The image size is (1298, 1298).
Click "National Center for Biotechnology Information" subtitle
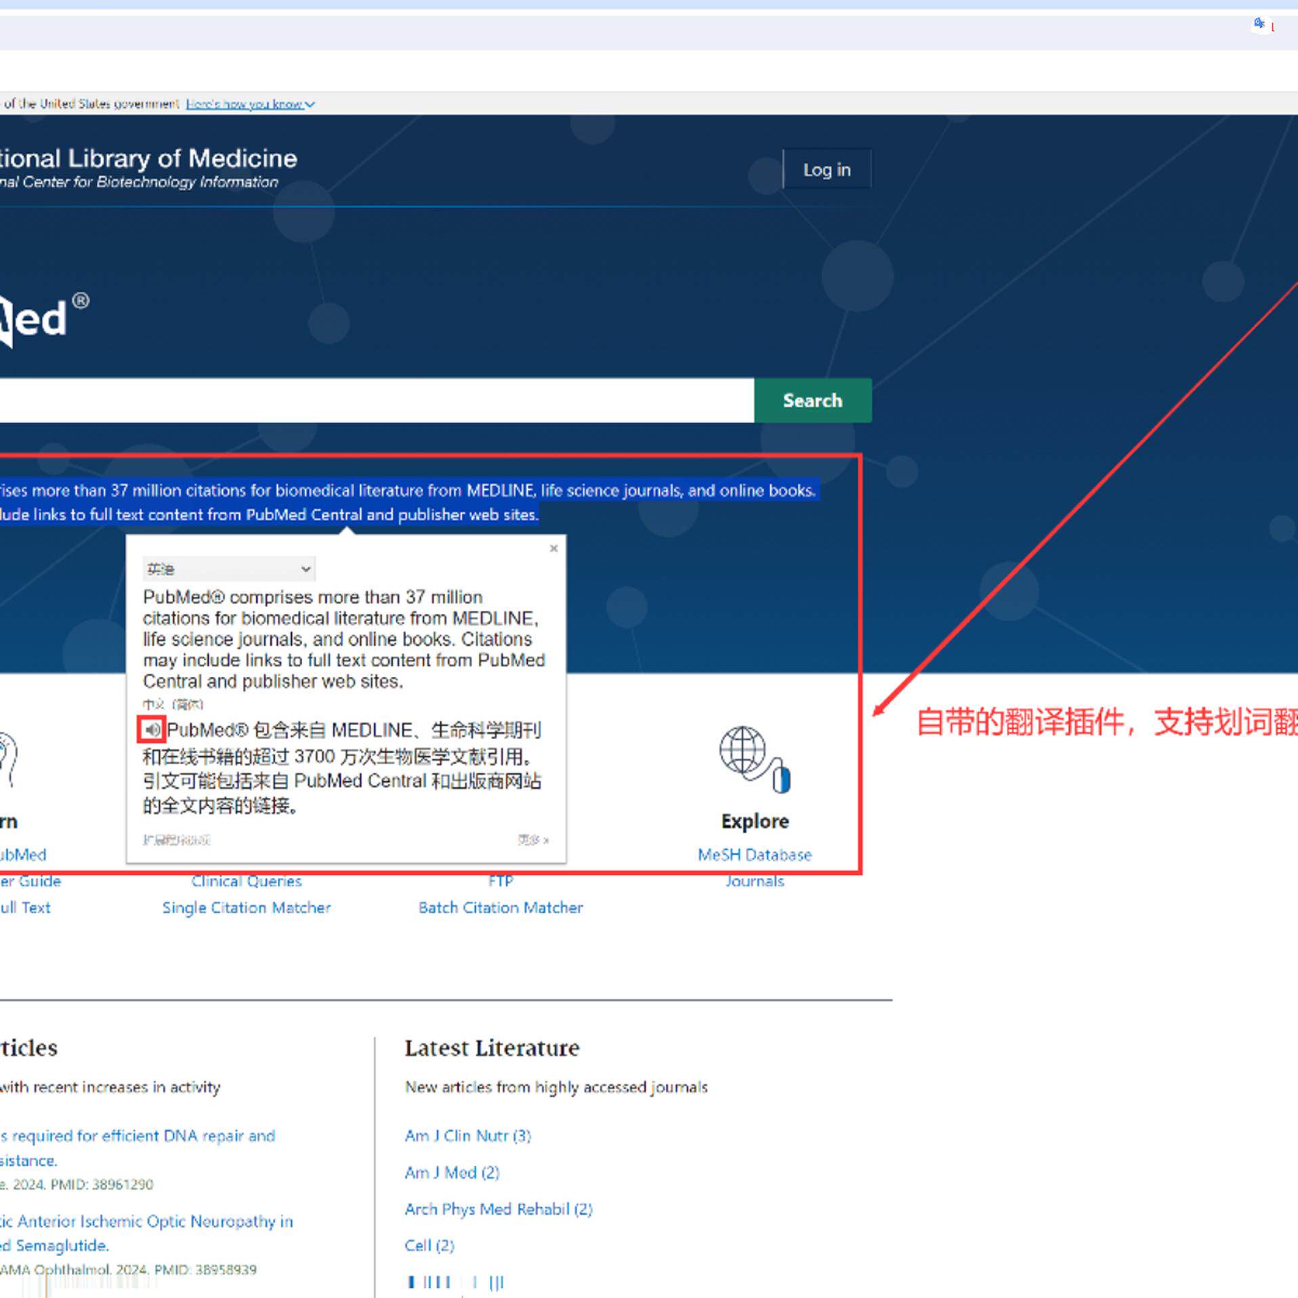coord(139,182)
